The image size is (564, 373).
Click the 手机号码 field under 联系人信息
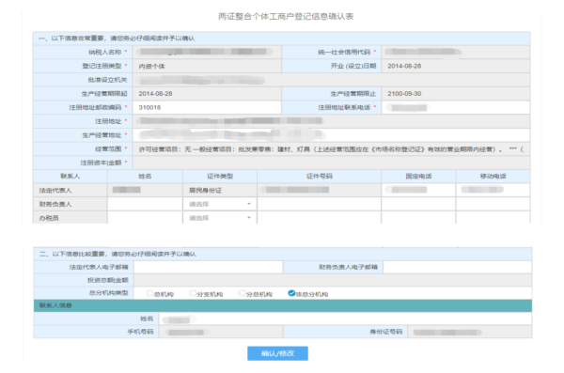point(221,332)
